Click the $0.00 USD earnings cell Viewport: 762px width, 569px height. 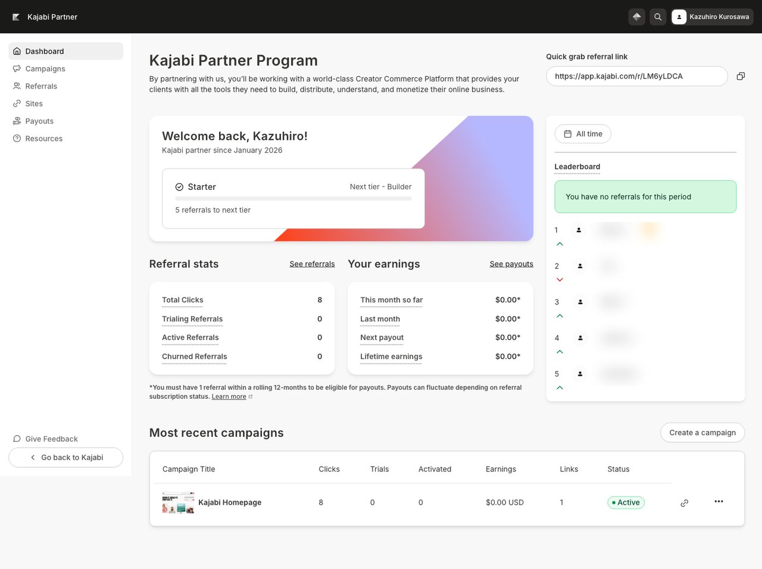pos(505,502)
